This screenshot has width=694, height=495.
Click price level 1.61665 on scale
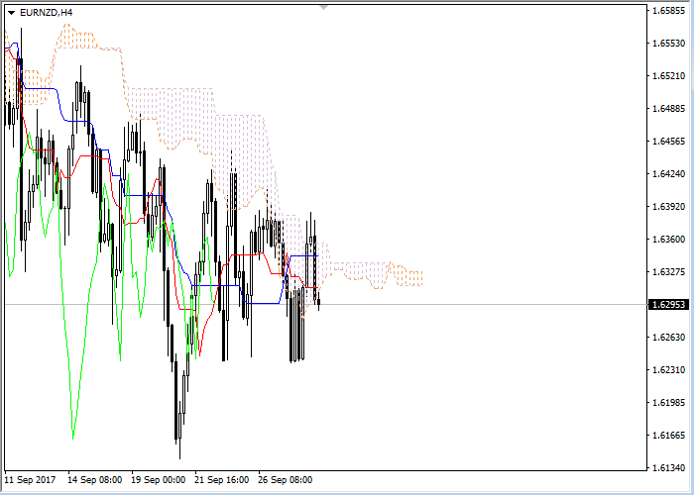tap(669, 436)
